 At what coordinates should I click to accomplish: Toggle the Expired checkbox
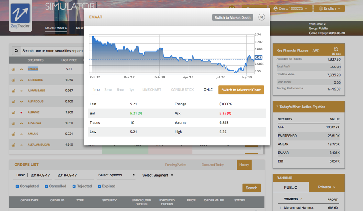(100, 186)
